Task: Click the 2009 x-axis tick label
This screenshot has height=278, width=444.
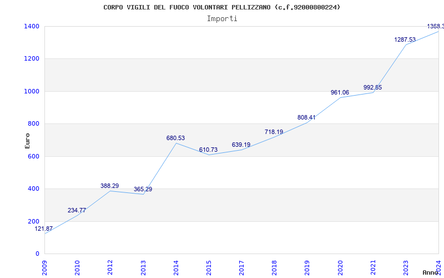Action: tap(45, 267)
